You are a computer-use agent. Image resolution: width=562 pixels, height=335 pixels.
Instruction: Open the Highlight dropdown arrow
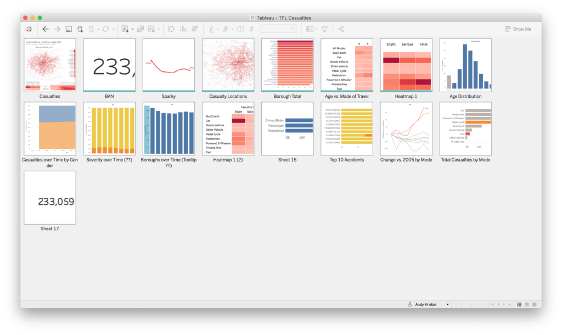[217, 30]
